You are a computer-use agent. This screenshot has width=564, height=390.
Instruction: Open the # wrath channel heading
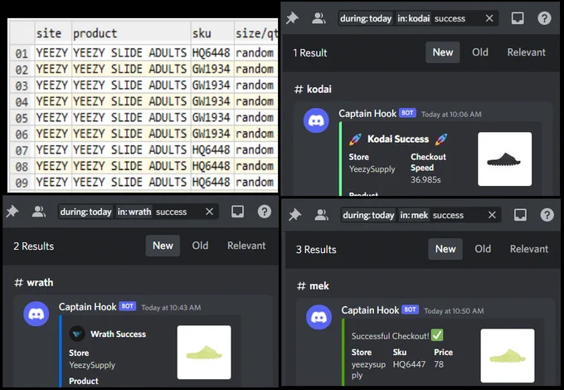pyautogui.click(x=33, y=282)
